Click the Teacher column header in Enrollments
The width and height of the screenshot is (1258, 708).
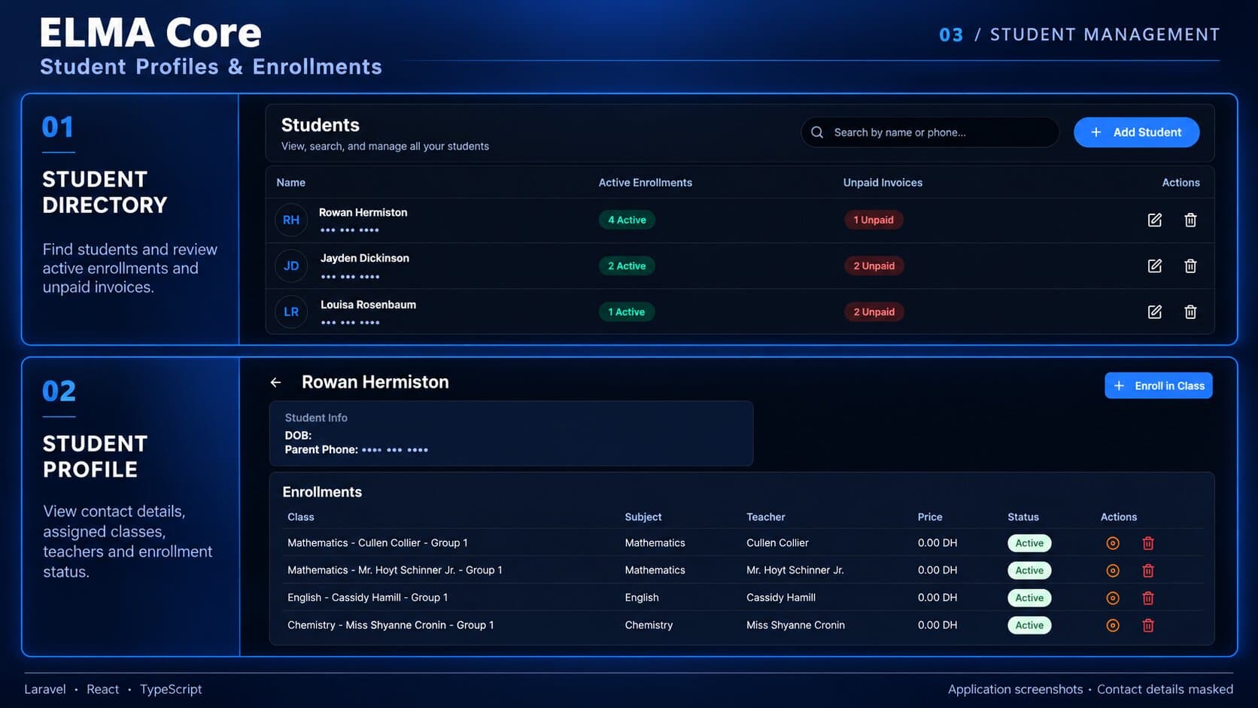tap(765, 517)
